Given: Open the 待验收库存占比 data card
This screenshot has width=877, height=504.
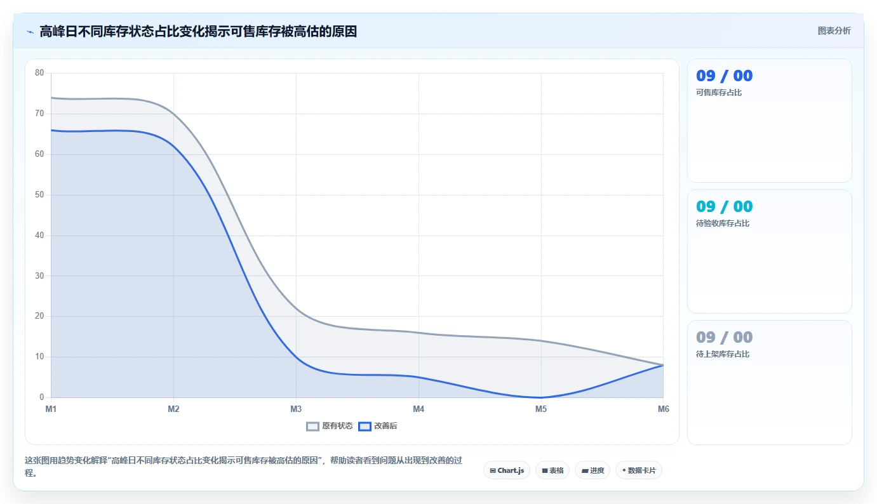Looking at the screenshot, I should 769,251.
